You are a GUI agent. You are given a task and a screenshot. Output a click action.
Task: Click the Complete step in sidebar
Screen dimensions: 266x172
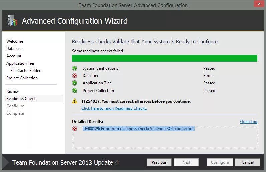[x=15, y=113]
